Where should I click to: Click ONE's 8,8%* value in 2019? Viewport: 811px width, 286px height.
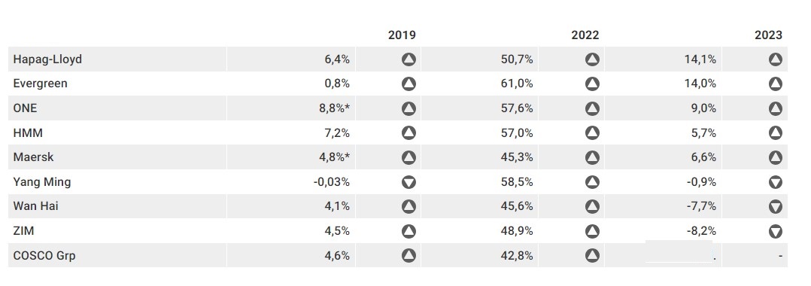(334, 108)
